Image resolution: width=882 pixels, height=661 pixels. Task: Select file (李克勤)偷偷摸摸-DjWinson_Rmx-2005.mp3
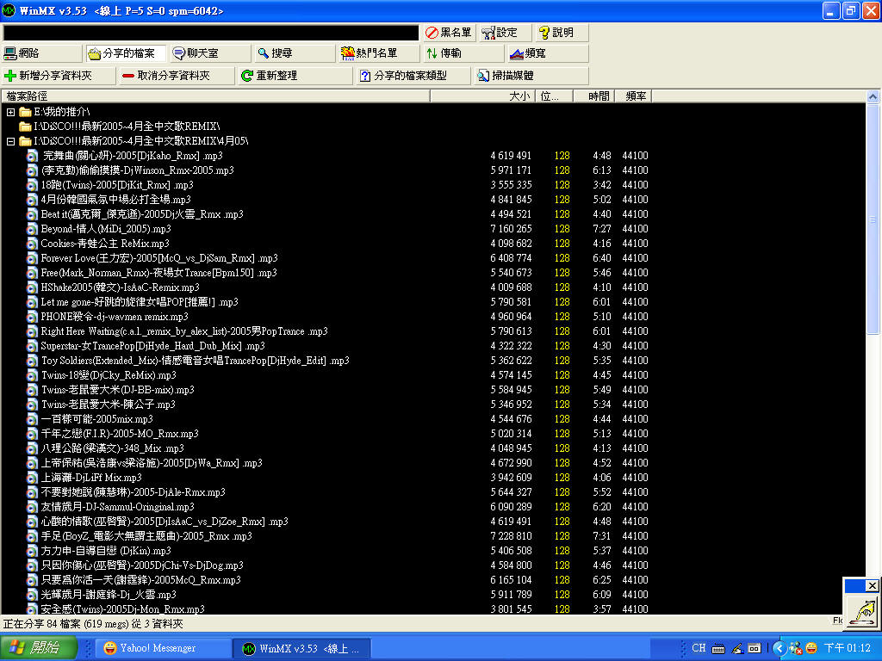click(137, 170)
